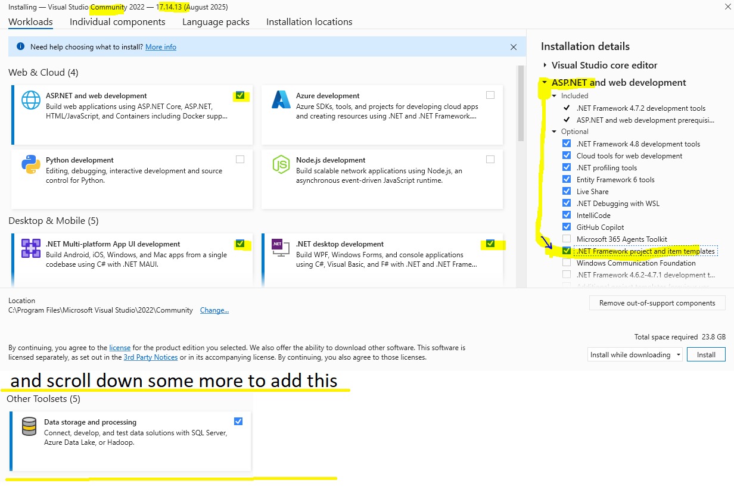
Task: Click the Node.js development hexagon icon
Action: coord(281,164)
